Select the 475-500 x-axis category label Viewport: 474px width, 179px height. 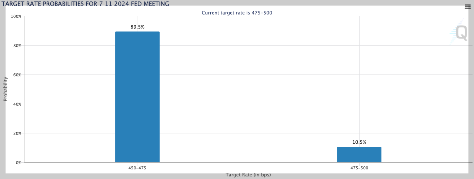click(x=359, y=168)
